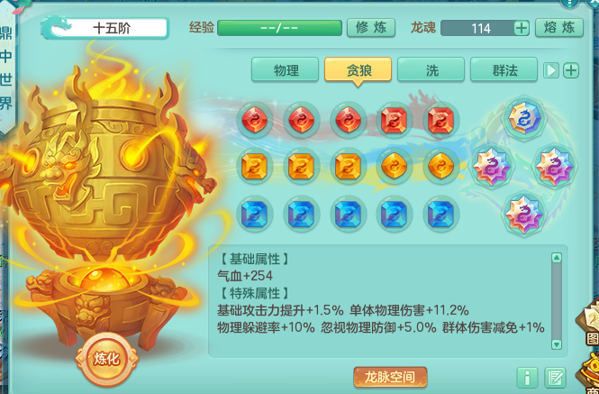Select the last orange round dragon gem
The height and width of the screenshot is (394, 599).
(x=440, y=167)
